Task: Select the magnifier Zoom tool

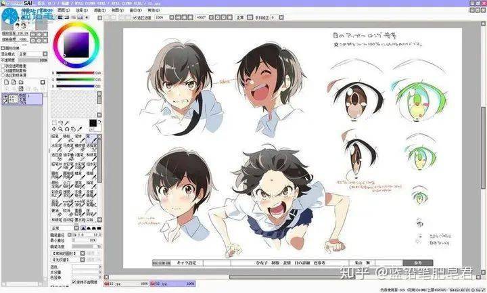Action: click(61, 129)
